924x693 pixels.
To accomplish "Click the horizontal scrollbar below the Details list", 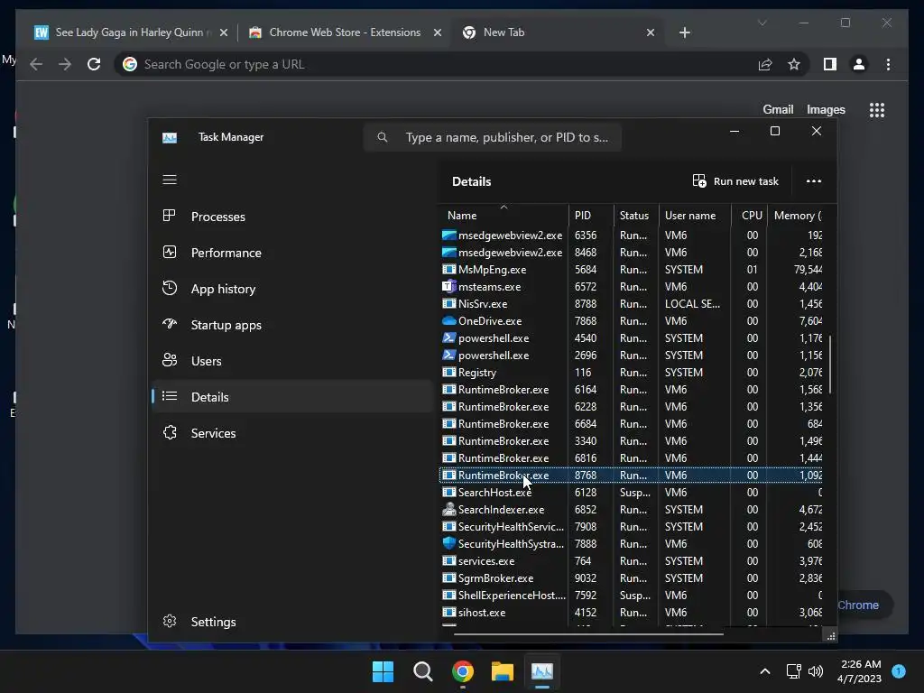I will pyautogui.click(x=588, y=634).
